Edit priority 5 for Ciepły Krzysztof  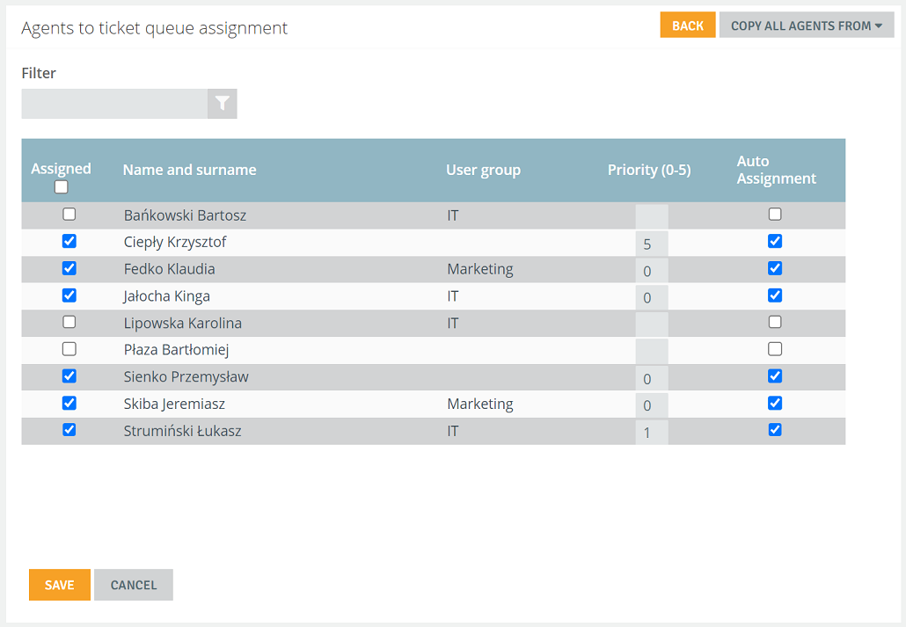point(652,244)
